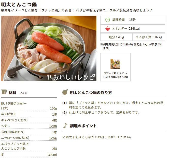
Task: Click the 明太とんこつ鍋 page title
Action: tap(19, 5)
